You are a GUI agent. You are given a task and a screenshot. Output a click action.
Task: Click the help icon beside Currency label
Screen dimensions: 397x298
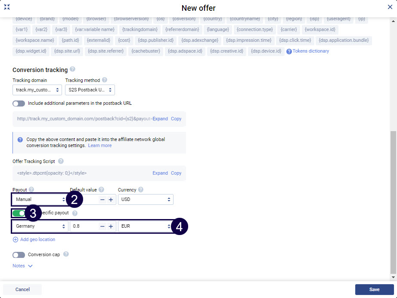(x=141, y=190)
